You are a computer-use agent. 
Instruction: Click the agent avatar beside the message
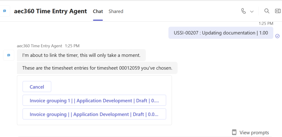click(x=8, y=55)
